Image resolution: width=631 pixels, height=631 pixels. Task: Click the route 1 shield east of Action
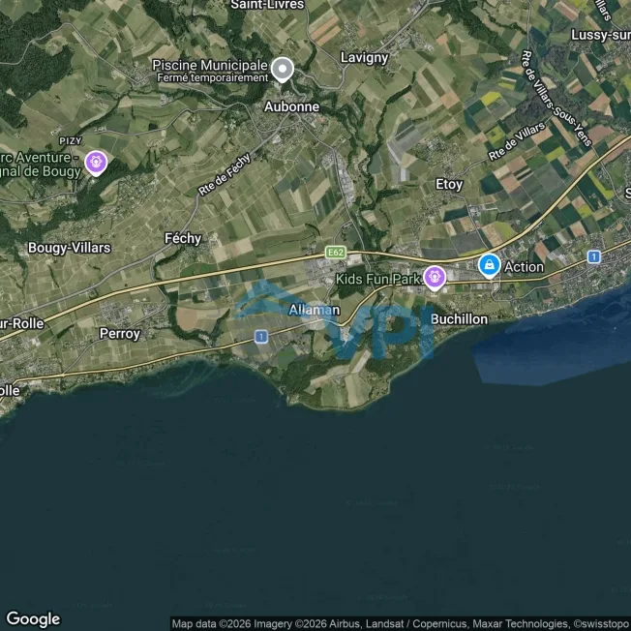tap(594, 256)
